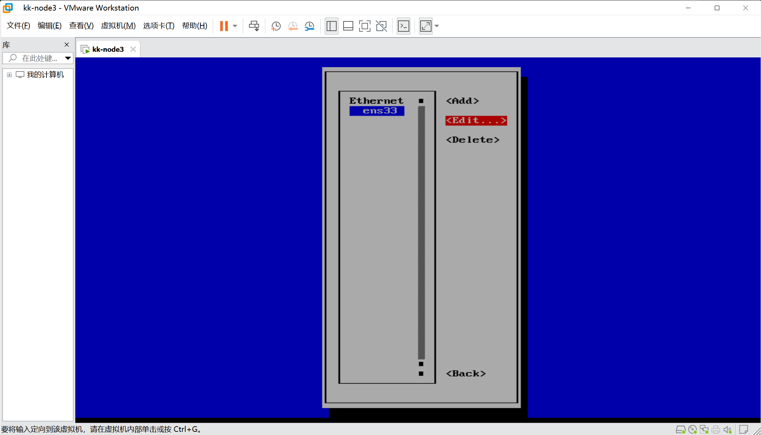761x435 pixels.
Task: Click the <Edit...> button
Action: (x=476, y=120)
